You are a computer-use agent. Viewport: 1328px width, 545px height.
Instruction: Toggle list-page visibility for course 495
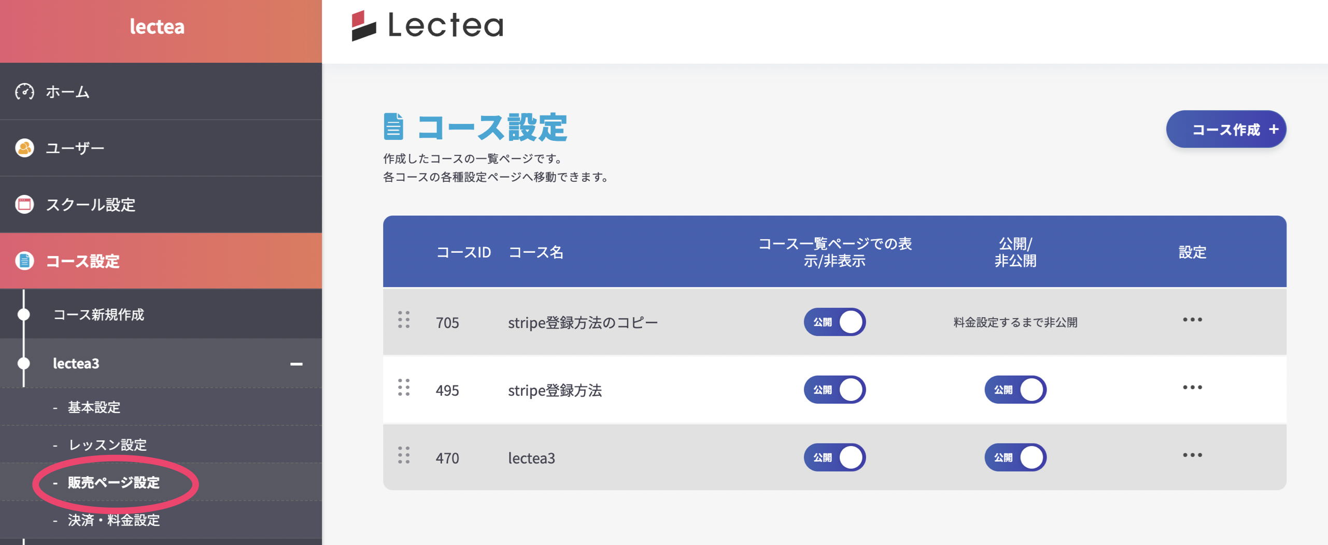(834, 390)
